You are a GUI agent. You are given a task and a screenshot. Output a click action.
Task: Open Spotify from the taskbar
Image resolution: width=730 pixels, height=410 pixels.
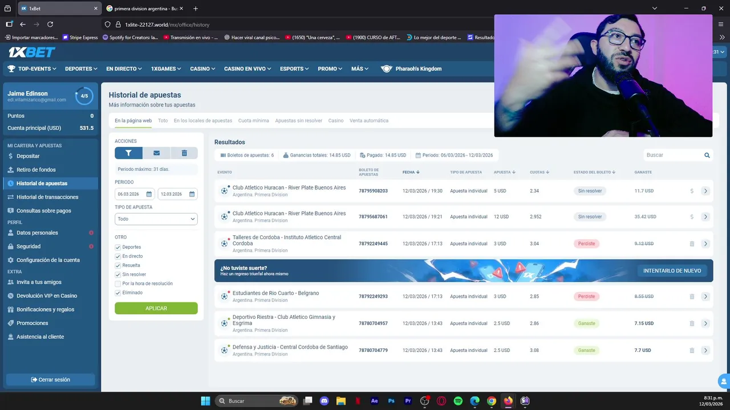point(458,401)
